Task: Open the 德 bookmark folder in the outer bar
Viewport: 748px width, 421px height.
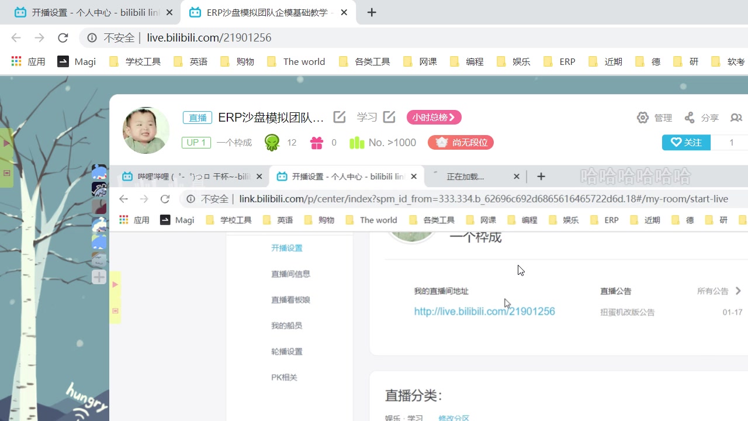Action: point(648,61)
